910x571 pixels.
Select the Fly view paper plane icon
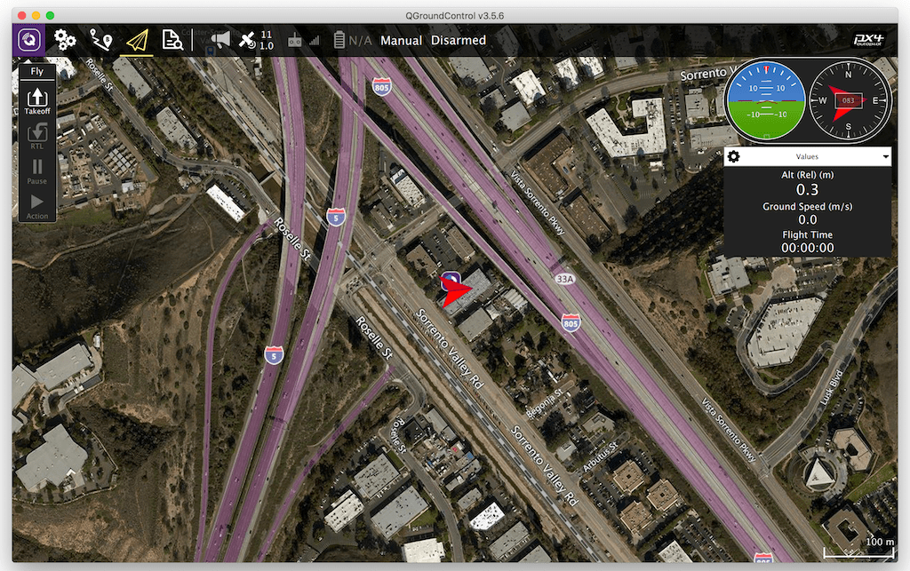point(137,41)
